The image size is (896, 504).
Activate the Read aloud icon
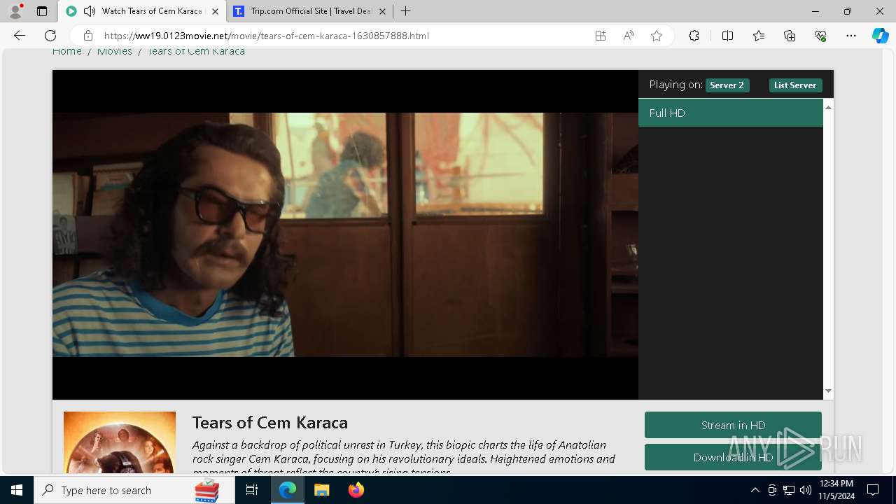coord(629,36)
